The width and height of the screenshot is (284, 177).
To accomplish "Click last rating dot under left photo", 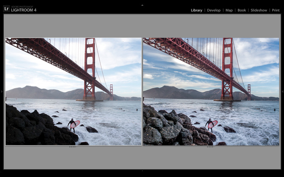I will pos(75,147).
